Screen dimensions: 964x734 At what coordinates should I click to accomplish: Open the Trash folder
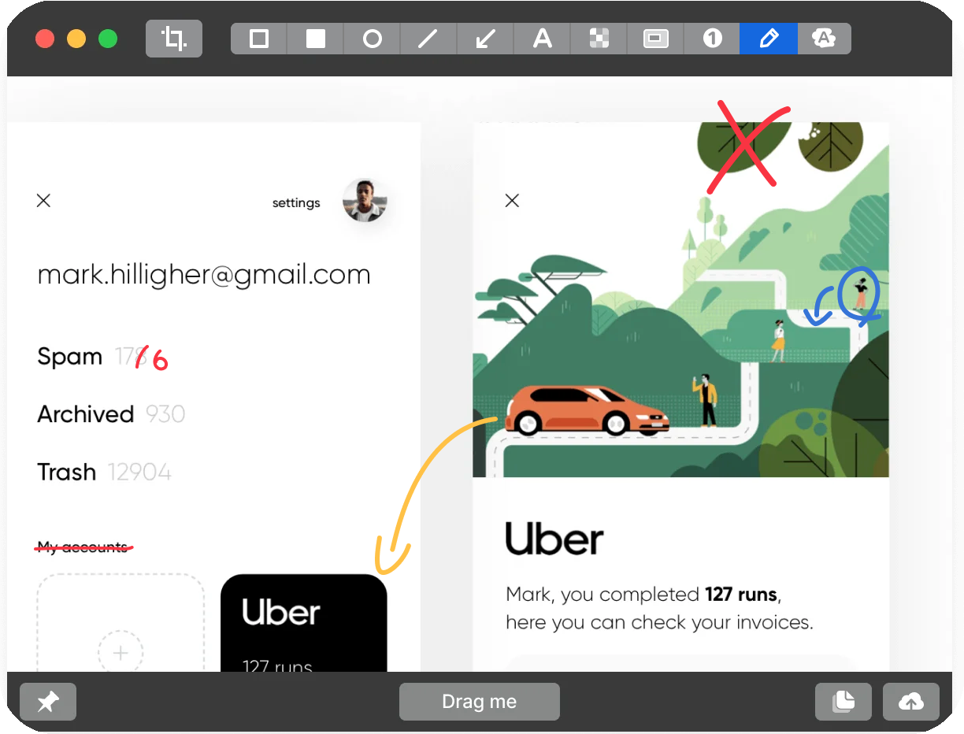pos(67,472)
